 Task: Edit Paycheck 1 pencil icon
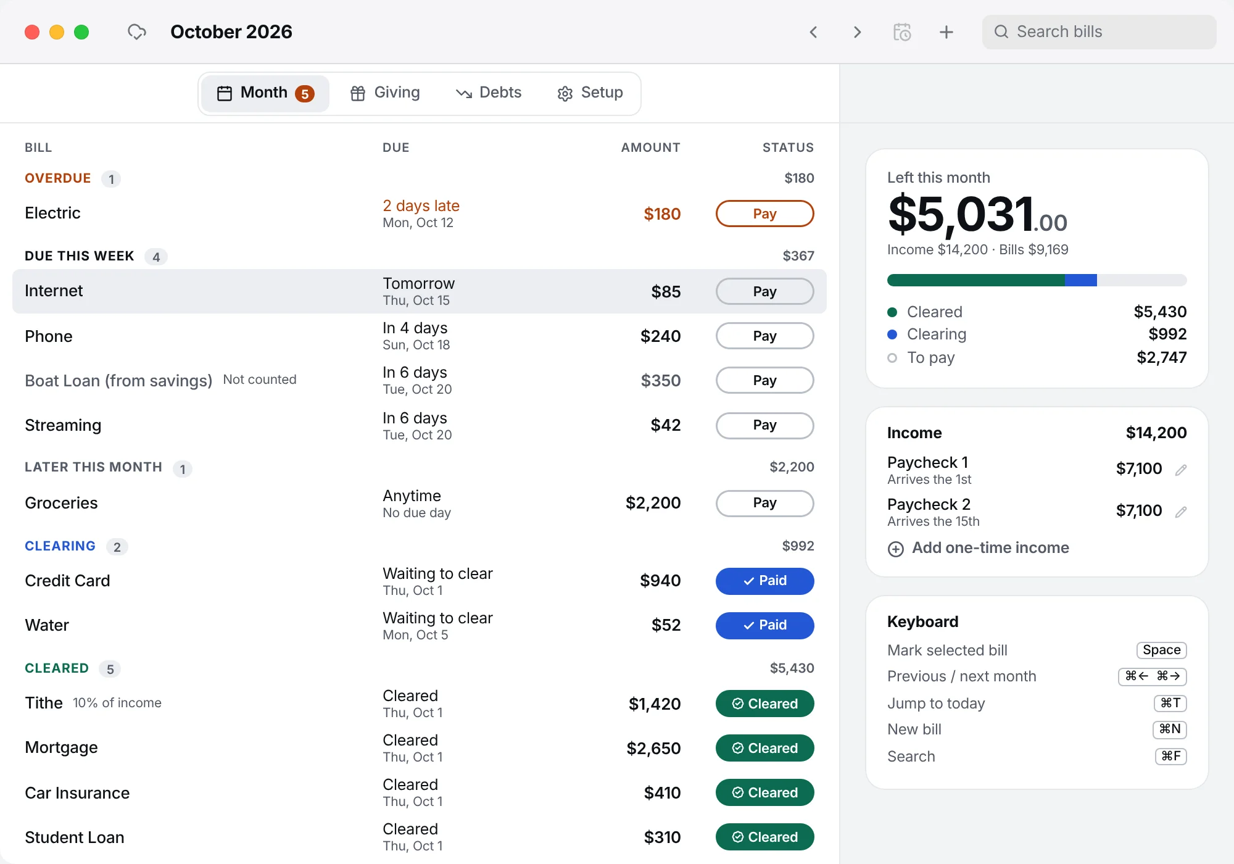point(1181,470)
